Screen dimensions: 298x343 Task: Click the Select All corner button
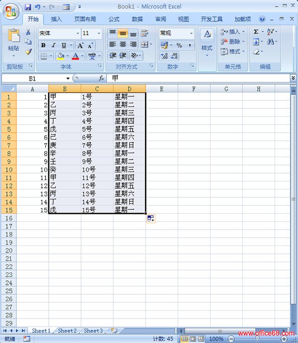(x=9, y=89)
